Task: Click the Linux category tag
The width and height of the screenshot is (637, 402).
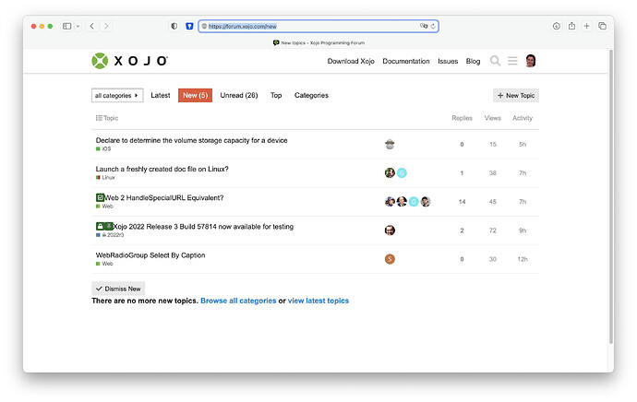Action: pos(105,178)
